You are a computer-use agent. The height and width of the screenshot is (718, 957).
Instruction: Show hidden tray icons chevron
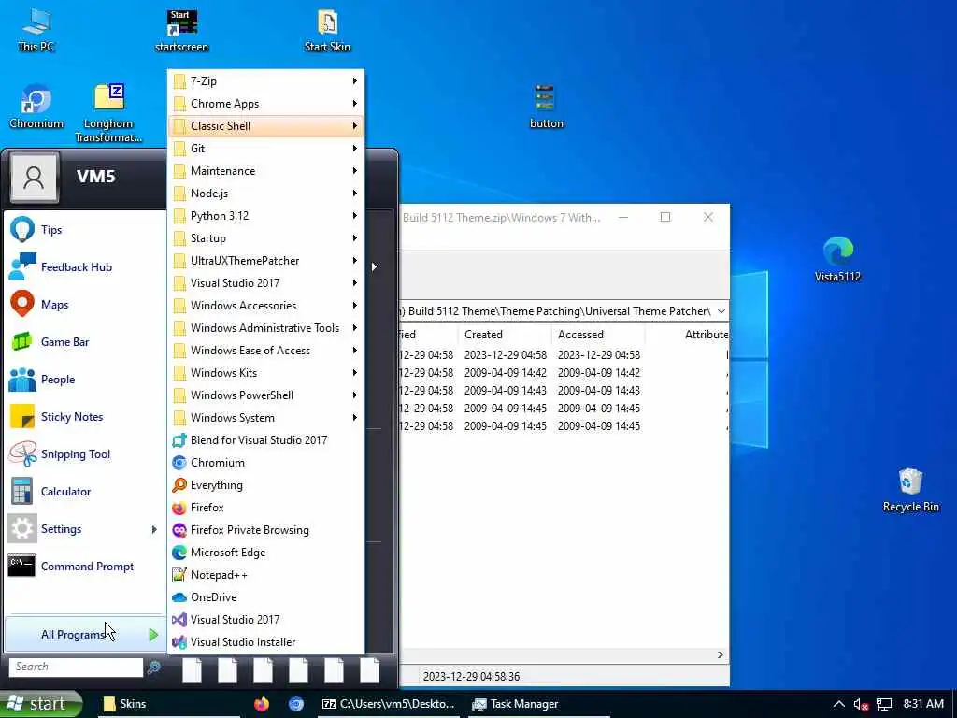point(839,704)
